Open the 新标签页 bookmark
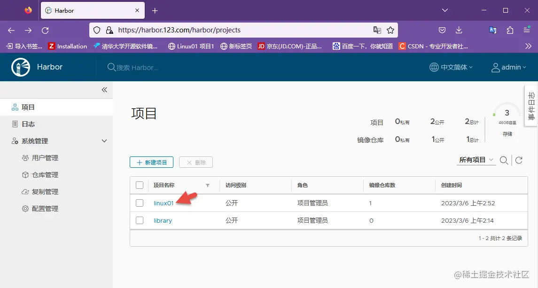Viewport: 538px width, 288px height. 236,47
